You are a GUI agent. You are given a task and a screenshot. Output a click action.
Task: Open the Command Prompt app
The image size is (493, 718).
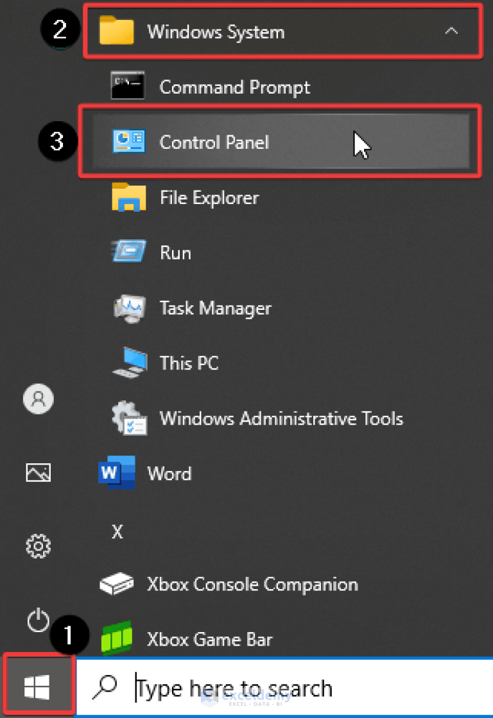pyautogui.click(x=235, y=87)
